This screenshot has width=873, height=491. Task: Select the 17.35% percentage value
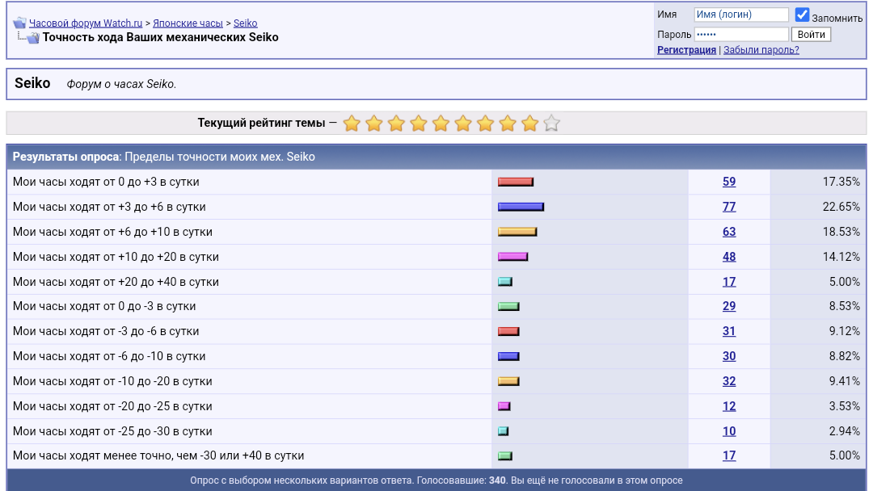point(841,182)
